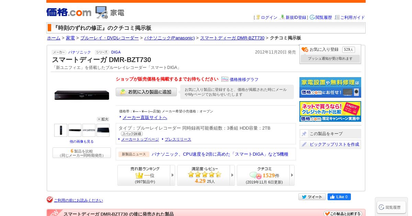Click floating 閲覧履歴 history button

click(391, 207)
